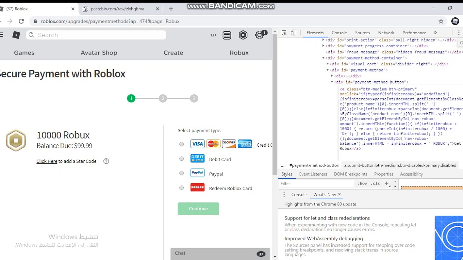Activate the DevTools inspect element picker

(284, 32)
